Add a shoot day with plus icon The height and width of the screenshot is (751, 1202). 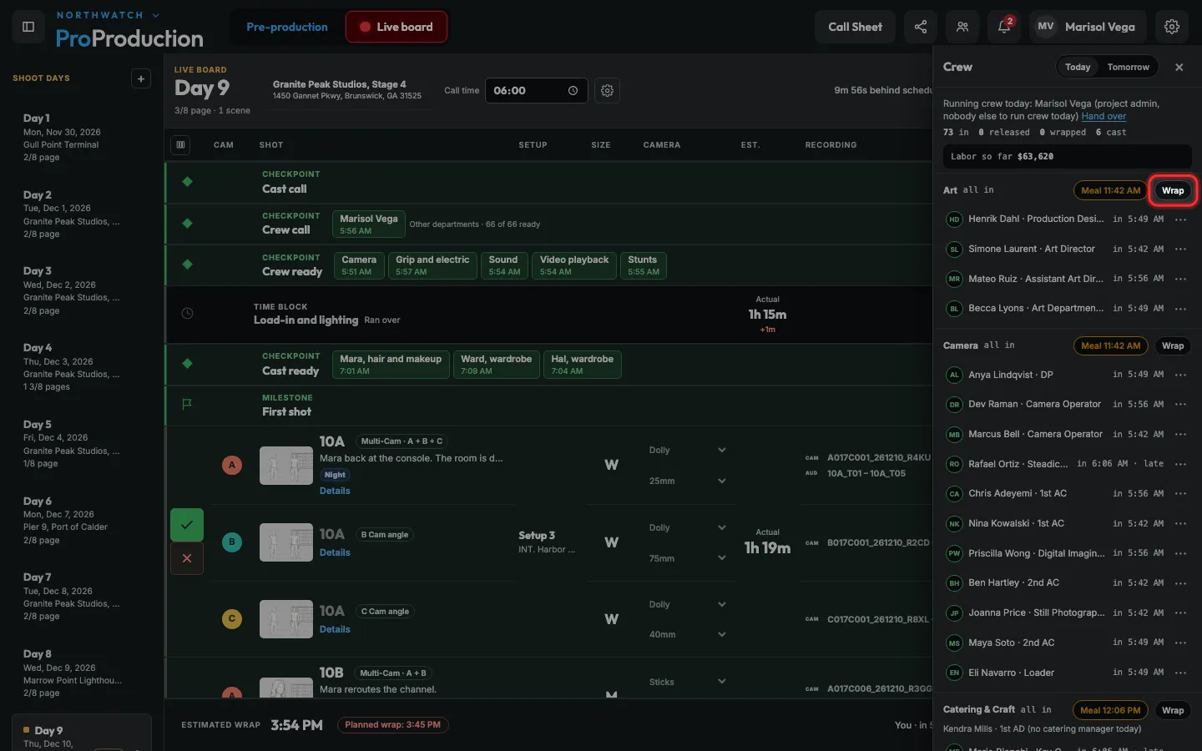point(141,78)
